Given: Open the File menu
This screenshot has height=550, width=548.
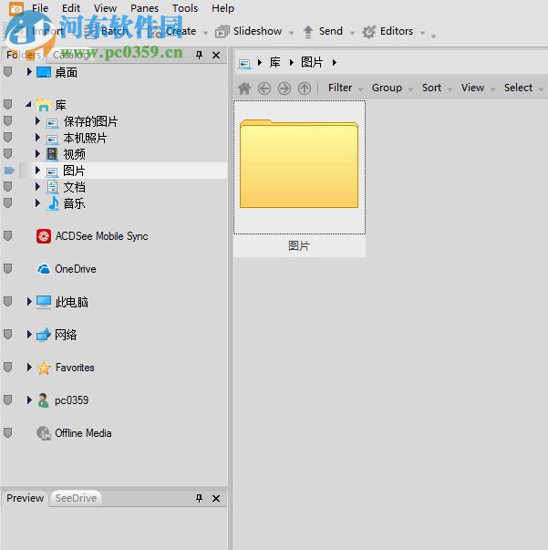Looking at the screenshot, I should [40, 8].
